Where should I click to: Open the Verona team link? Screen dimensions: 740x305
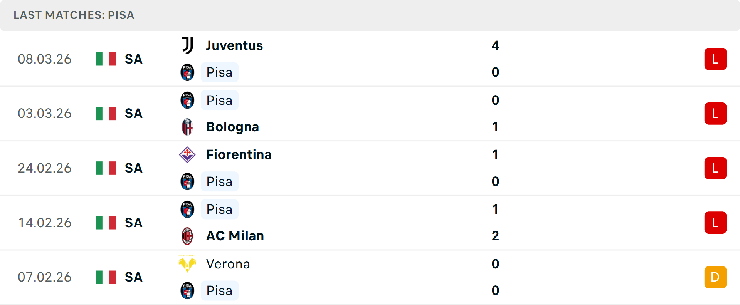[228, 264]
